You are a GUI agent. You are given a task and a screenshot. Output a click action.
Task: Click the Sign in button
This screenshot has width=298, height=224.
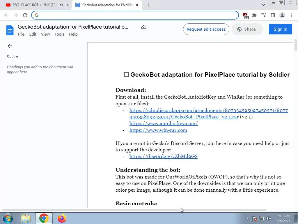click(280, 29)
